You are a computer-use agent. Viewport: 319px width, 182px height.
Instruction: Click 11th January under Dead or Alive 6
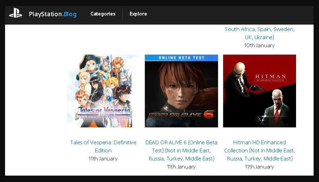pyautogui.click(x=181, y=167)
